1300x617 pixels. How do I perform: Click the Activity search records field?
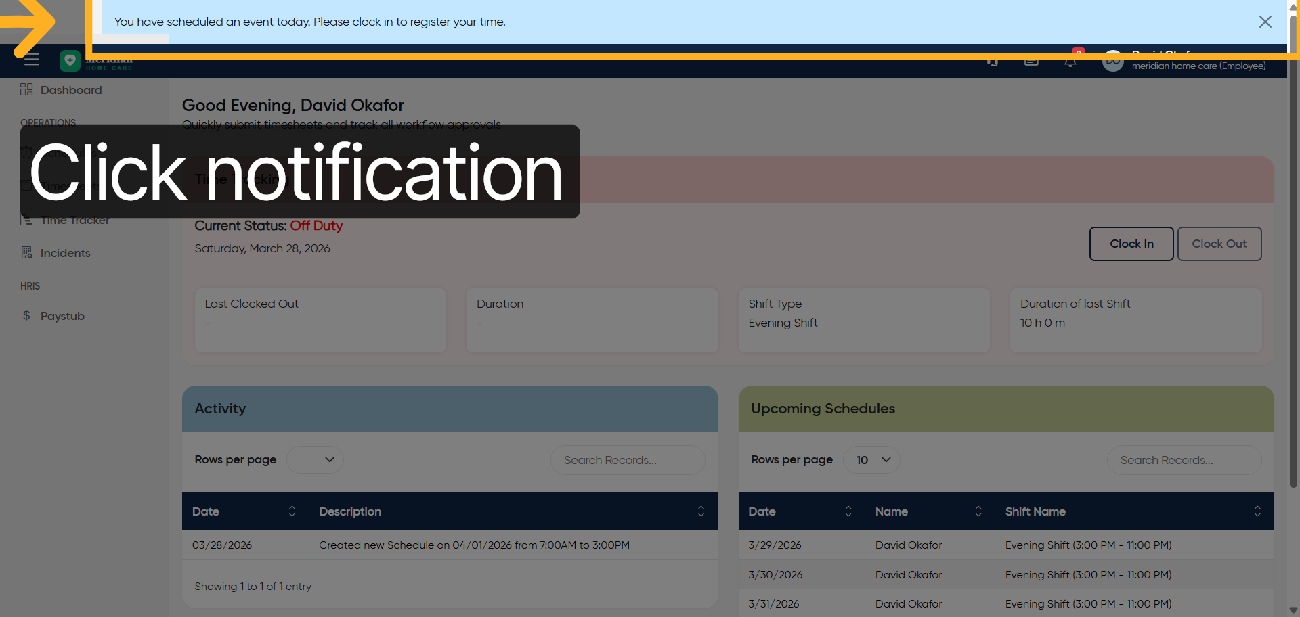click(627, 460)
